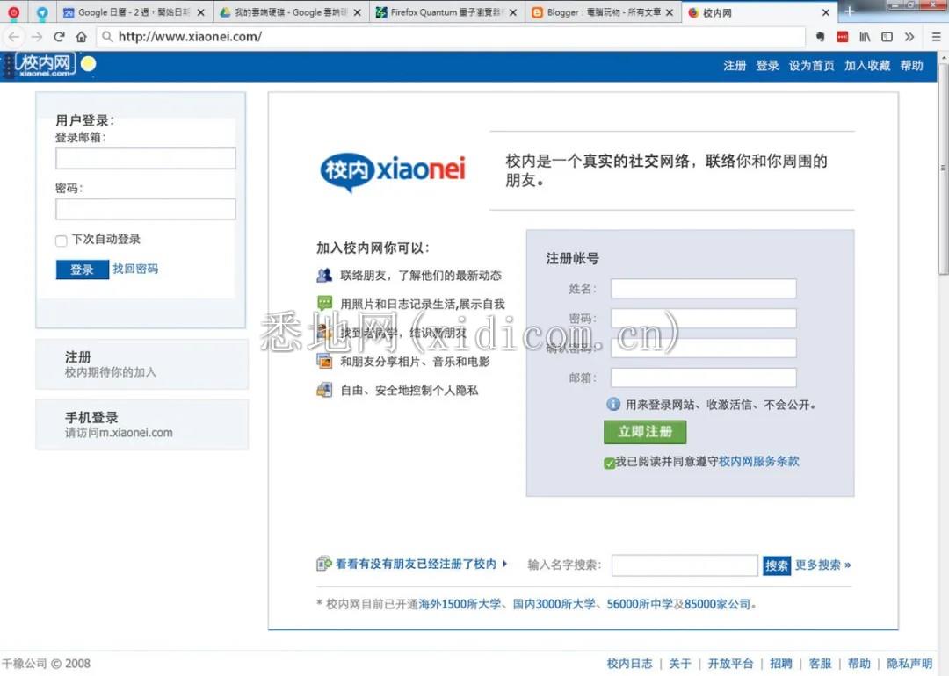Viewport: 949px width, 676px height.
Task: Toggle the 我已阅读并同意 agreement checkbox
Action: point(610,464)
